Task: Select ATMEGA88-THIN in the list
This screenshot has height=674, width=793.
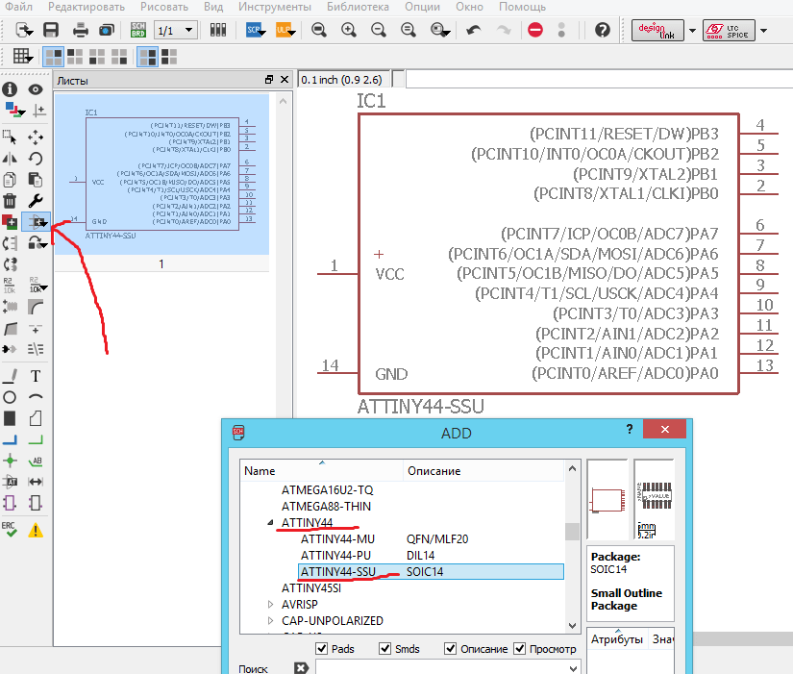Action: [x=326, y=506]
